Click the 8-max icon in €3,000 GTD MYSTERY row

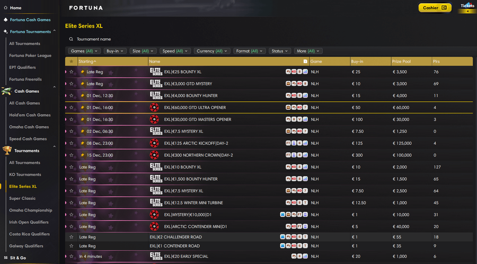point(305,84)
